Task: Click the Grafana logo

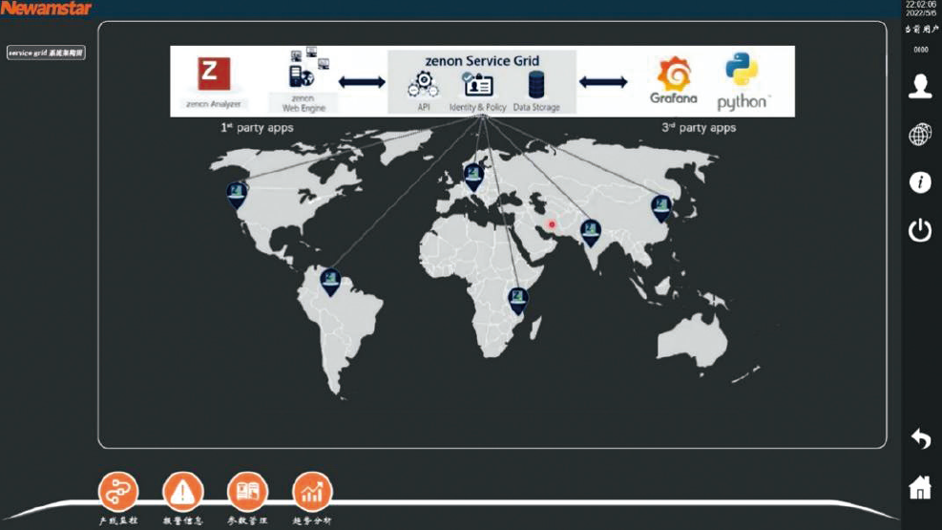Action: click(x=674, y=81)
